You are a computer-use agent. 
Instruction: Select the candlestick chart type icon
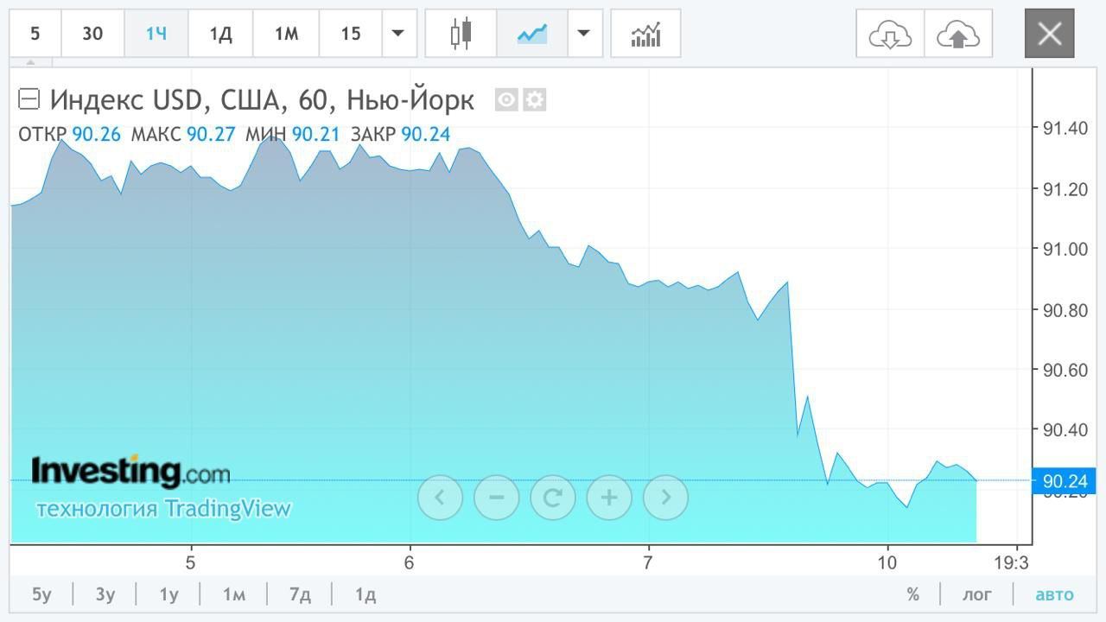[461, 34]
